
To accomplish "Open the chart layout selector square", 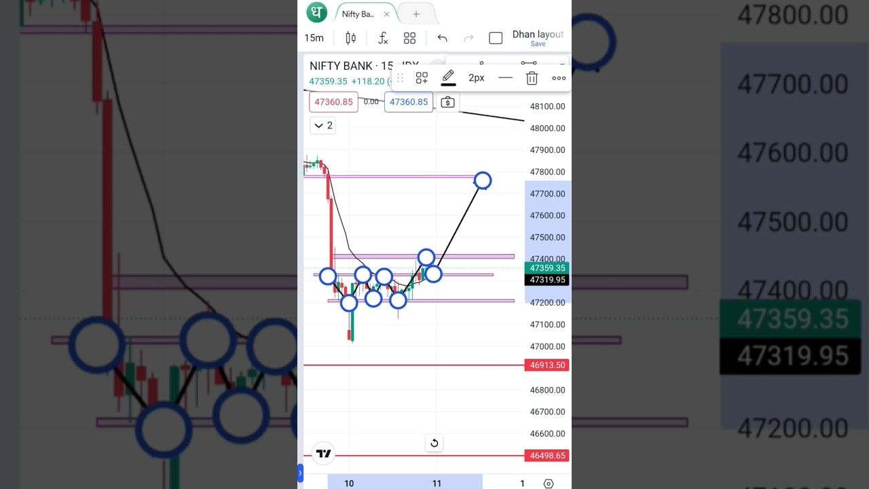I will pos(496,38).
